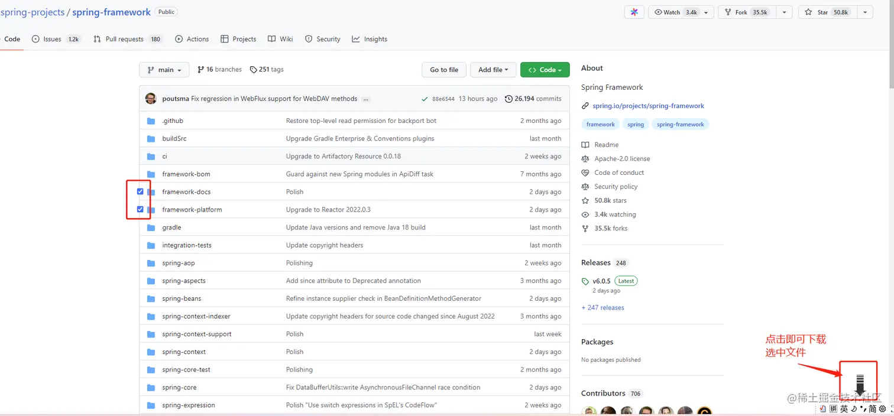Open the + 247 releases link

point(603,308)
